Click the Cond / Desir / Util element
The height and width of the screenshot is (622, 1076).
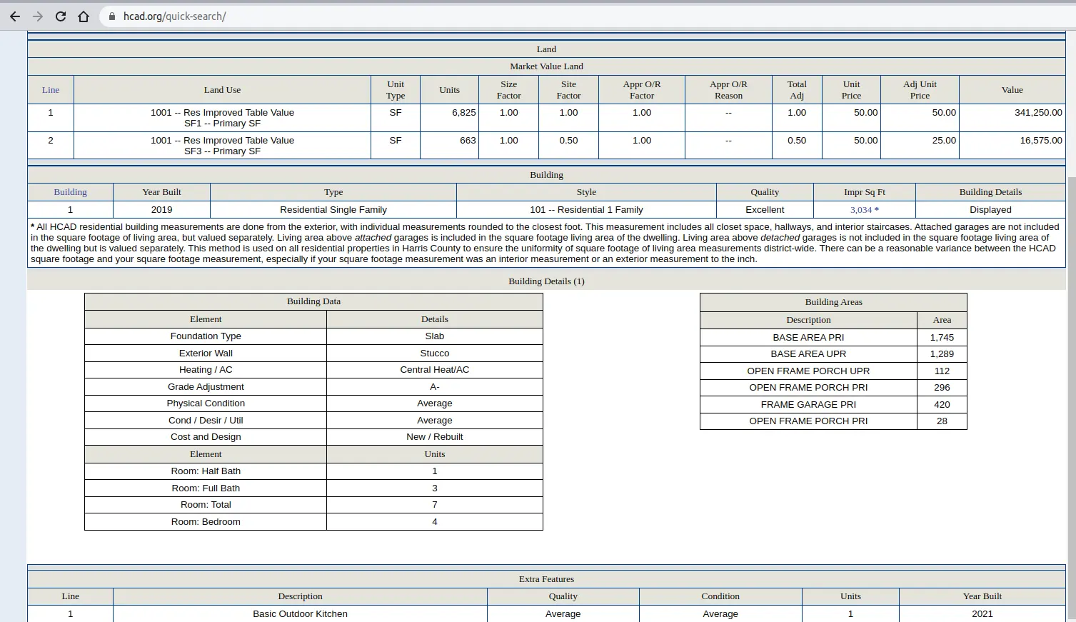(206, 421)
